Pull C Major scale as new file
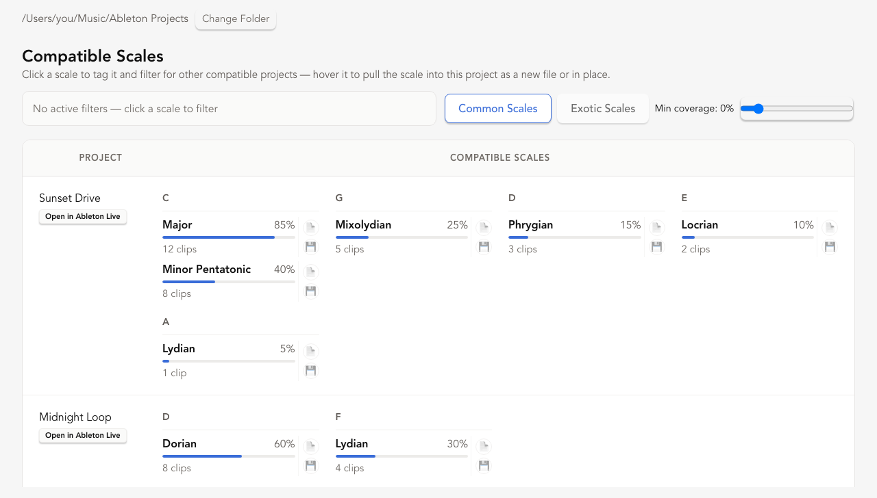Screen dimensions: 877x498 pos(311,228)
